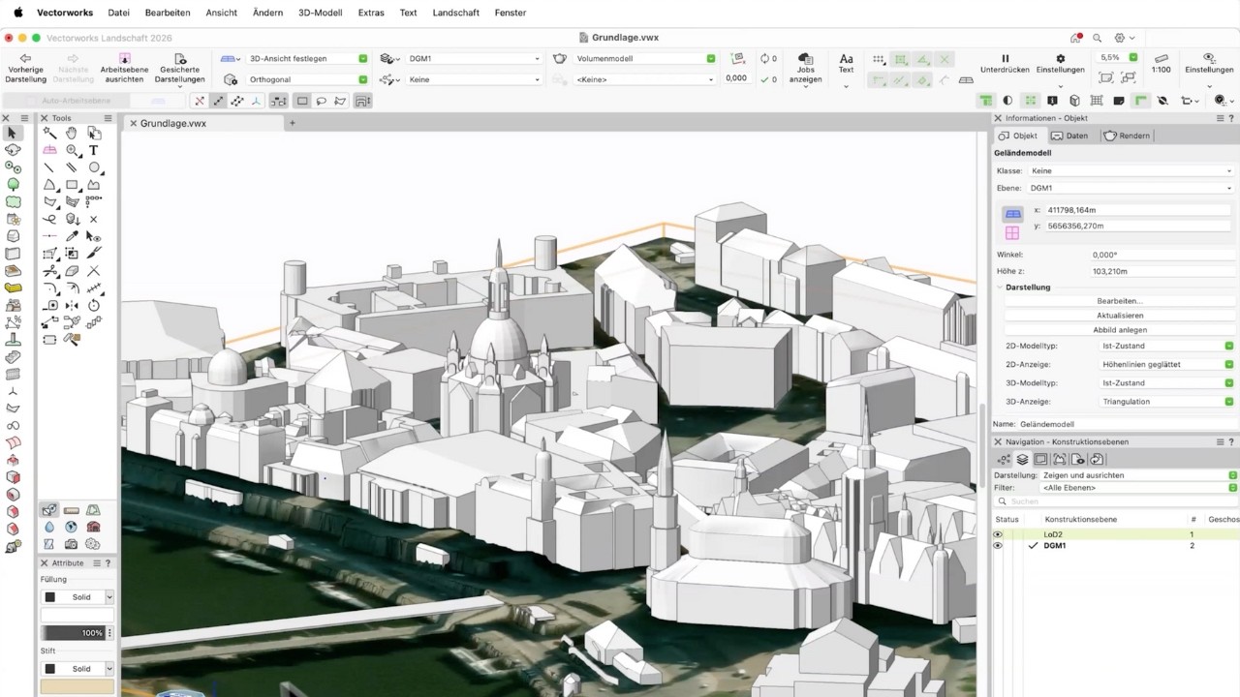The height and width of the screenshot is (697, 1240).
Task: Toggle green indicator for Triangulation
Action: point(1229,401)
